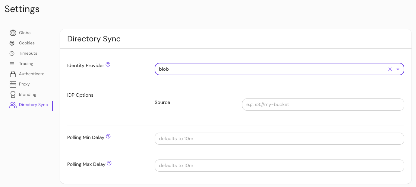The image size is (416, 187).
Task: Click the Directory Sync people icon
Action: (x=13, y=105)
